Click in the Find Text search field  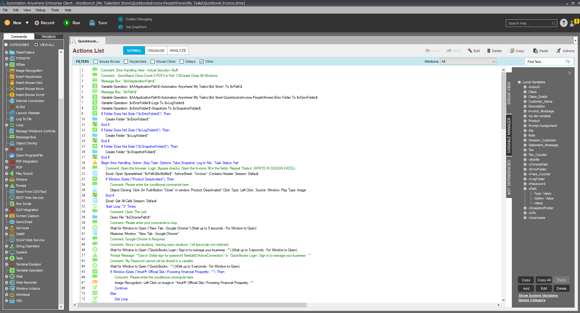pos(545,62)
